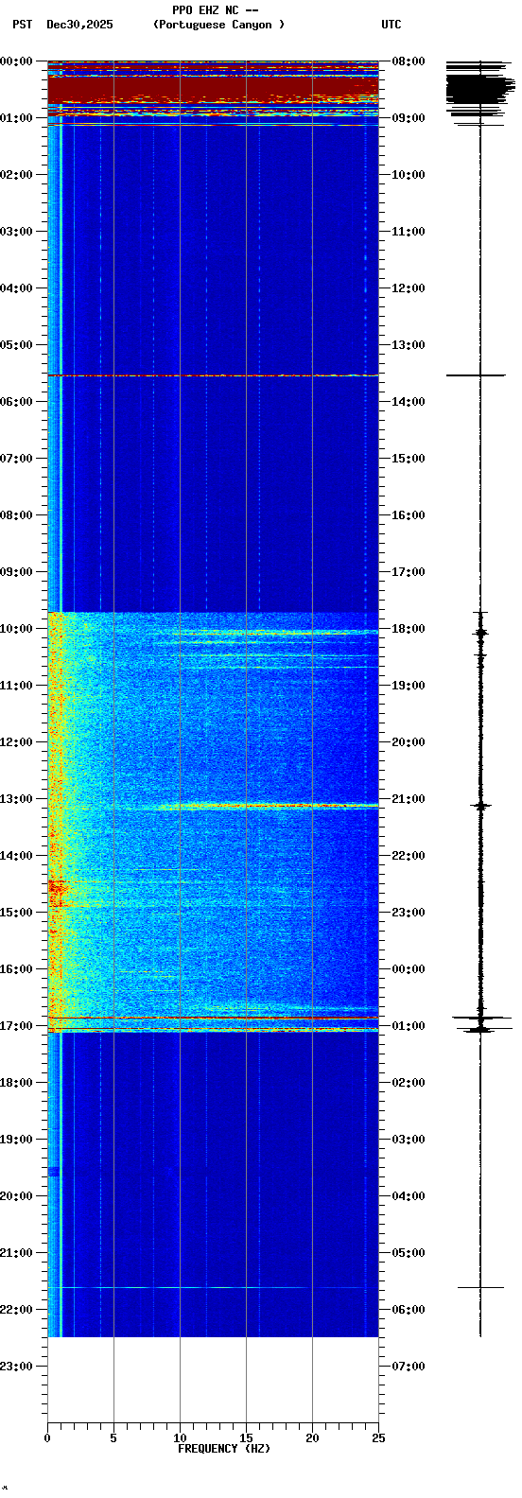
Task: Select the PST 23:00 time label
Action: point(16,1367)
